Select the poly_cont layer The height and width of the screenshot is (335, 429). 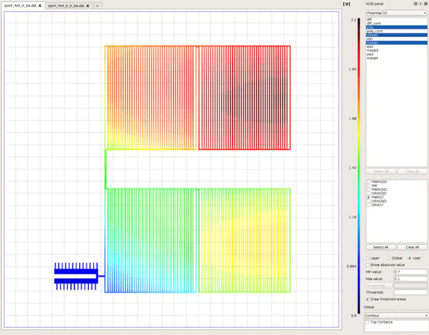click(x=396, y=31)
